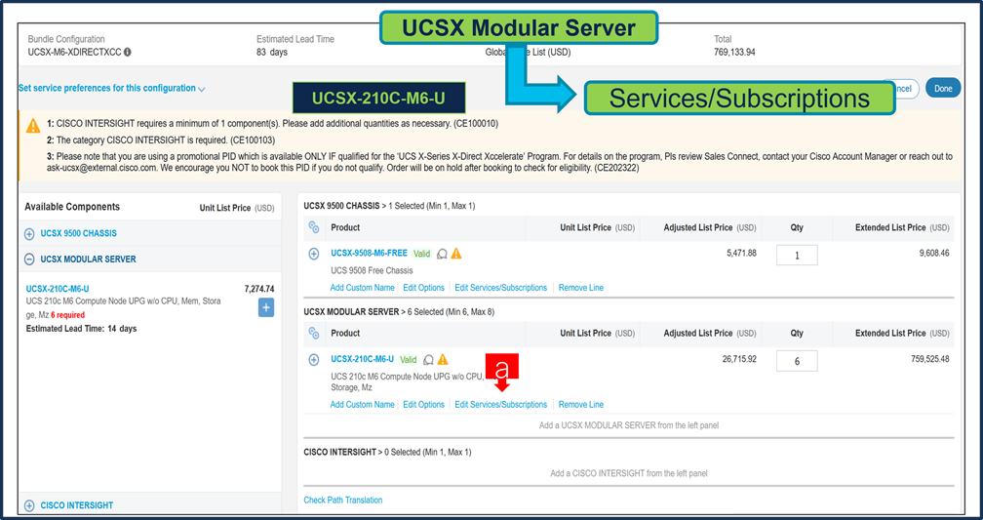Click the chassis table header configuration icon

coord(314,227)
